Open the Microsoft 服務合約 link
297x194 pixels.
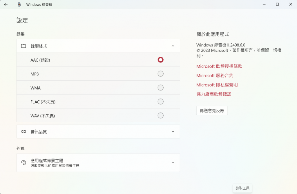pos(215,75)
